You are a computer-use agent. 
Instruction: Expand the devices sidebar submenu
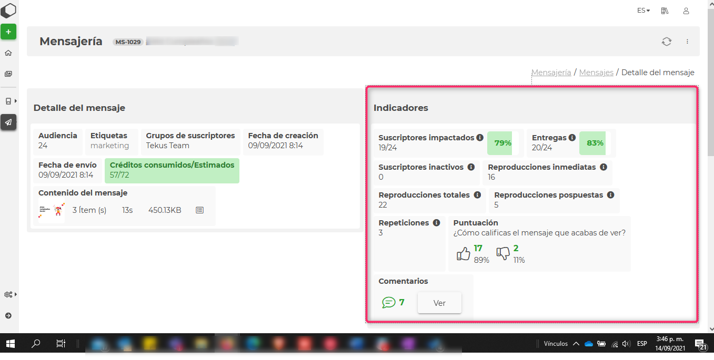click(10, 101)
